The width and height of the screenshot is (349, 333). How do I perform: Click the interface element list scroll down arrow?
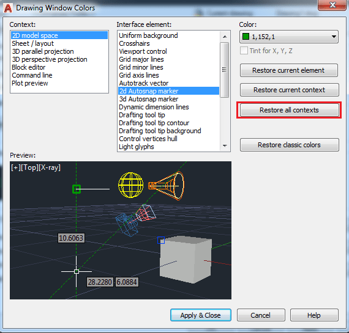coord(225,146)
